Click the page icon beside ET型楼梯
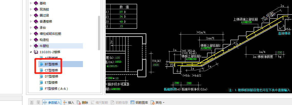Screen dimensions: 292x105 click(x=41, y=82)
